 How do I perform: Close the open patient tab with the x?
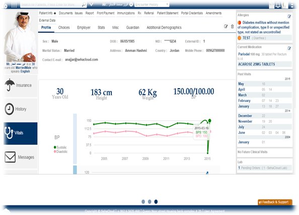[x=131, y=5]
